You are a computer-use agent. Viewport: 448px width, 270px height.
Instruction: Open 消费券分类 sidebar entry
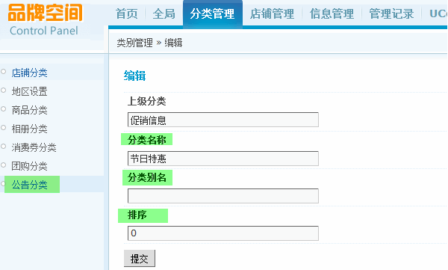click(34, 147)
